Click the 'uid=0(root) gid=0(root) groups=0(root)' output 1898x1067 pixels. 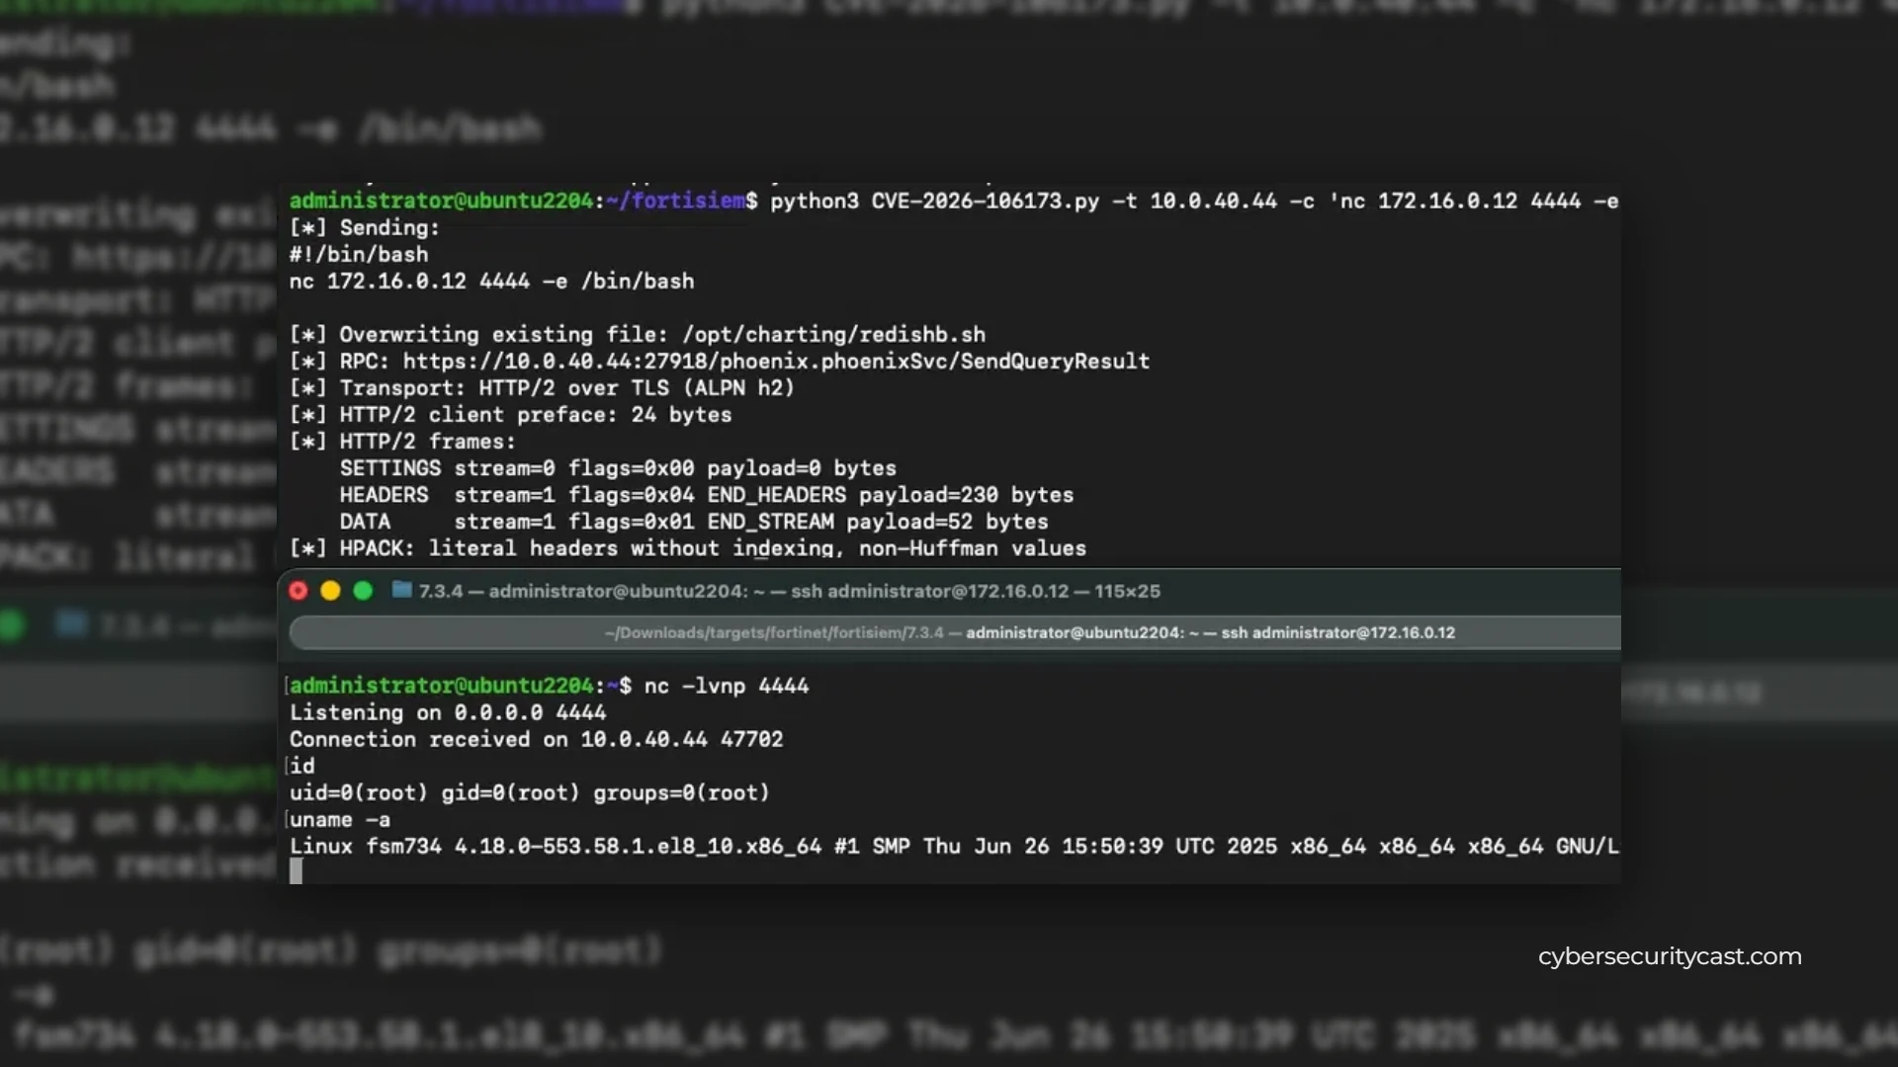click(529, 792)
